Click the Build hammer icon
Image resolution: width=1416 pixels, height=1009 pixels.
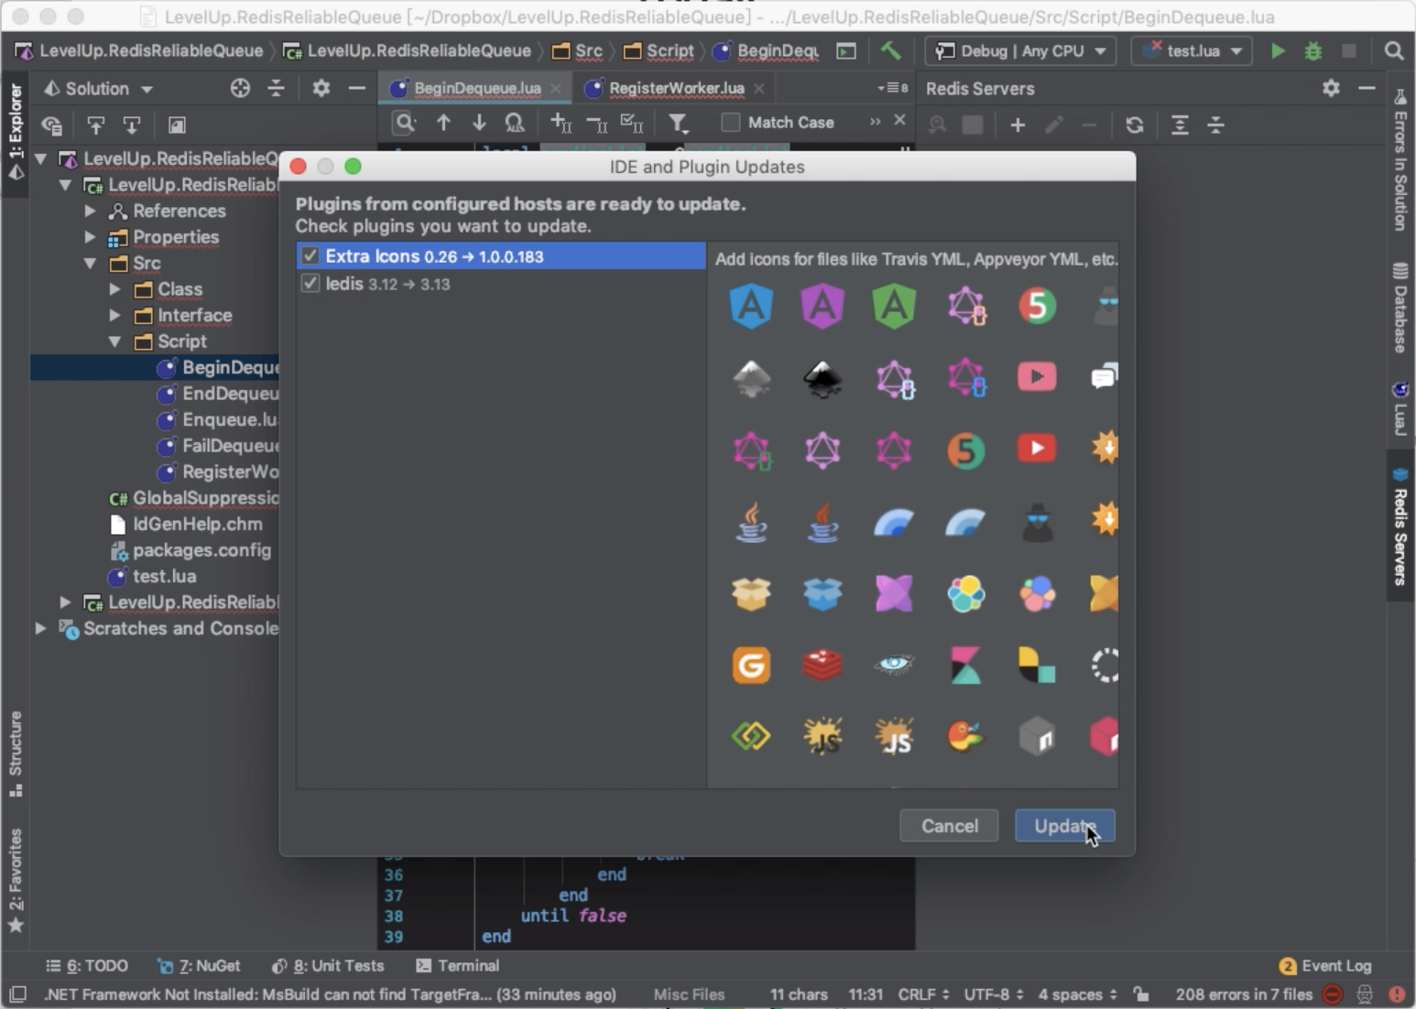click(890, 50)
